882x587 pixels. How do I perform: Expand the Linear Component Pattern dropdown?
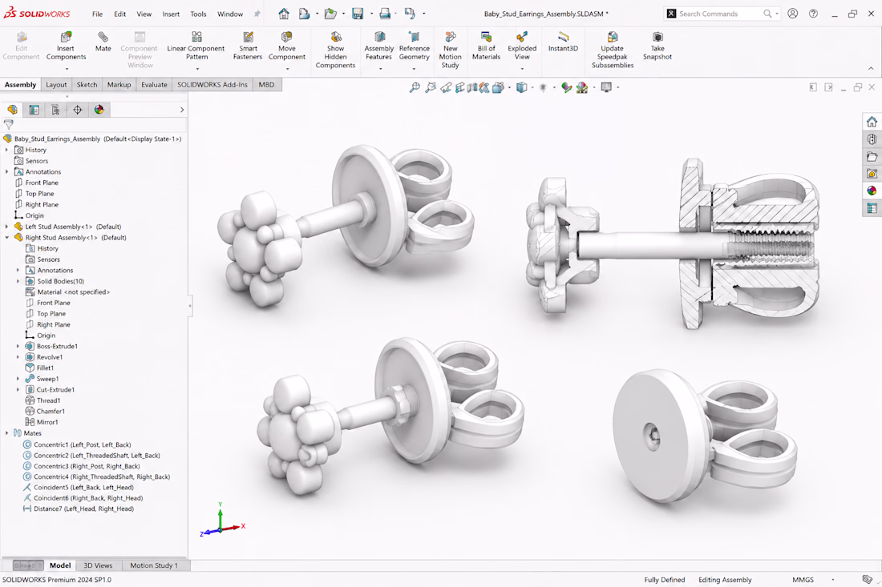(197, 69)
